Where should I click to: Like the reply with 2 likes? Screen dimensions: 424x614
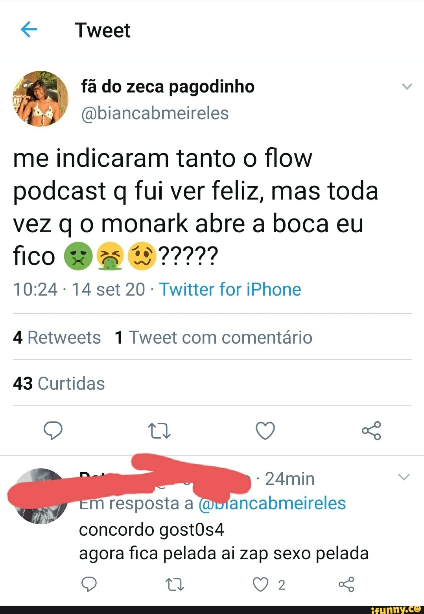pos(260,584)
